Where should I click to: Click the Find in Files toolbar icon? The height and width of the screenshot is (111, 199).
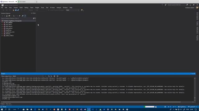[x=82, y=10]
